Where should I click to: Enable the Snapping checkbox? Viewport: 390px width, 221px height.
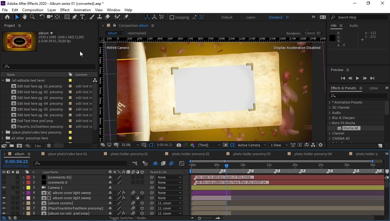[172, 17]
